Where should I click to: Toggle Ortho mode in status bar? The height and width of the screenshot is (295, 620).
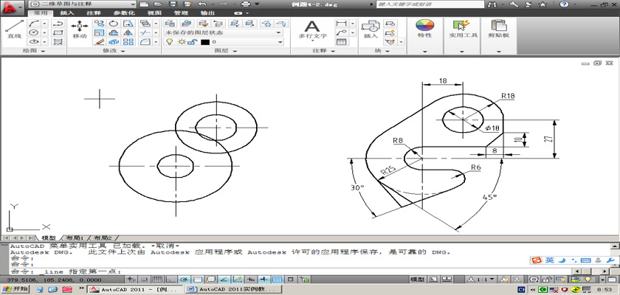(x=170, y=280)
